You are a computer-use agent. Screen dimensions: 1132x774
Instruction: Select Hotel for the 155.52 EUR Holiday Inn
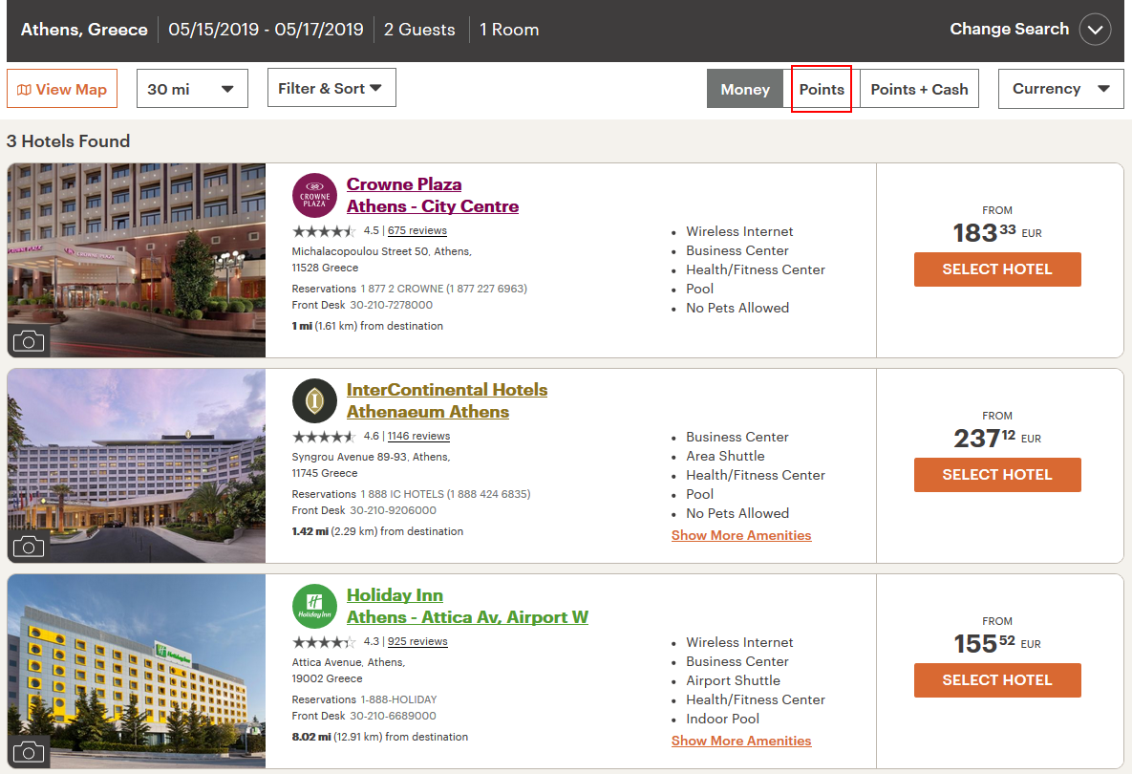coord(997,680)
